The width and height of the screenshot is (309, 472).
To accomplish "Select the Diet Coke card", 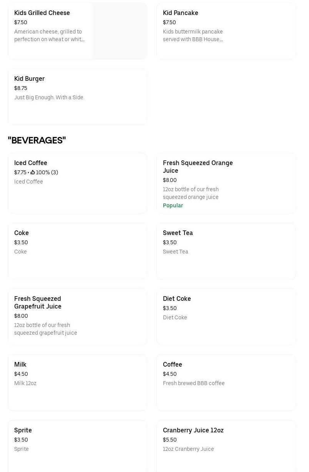I will click(x=177, y=299).
